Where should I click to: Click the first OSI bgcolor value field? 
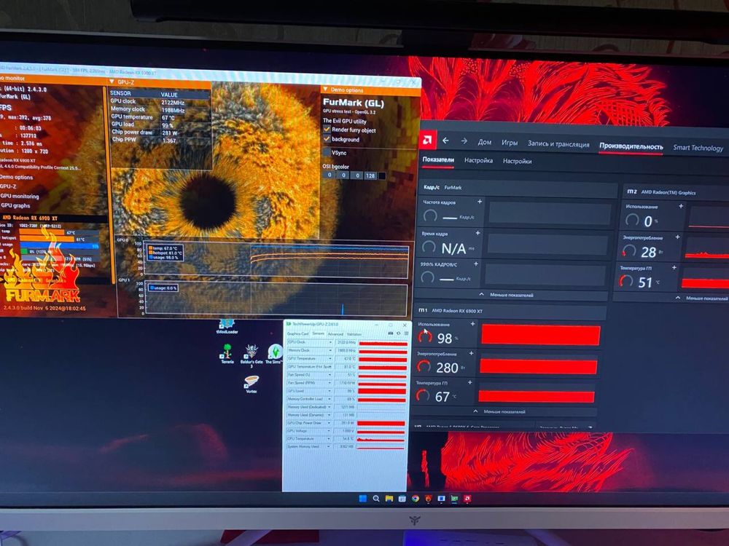pyautogui.click(x=330, y=175)
